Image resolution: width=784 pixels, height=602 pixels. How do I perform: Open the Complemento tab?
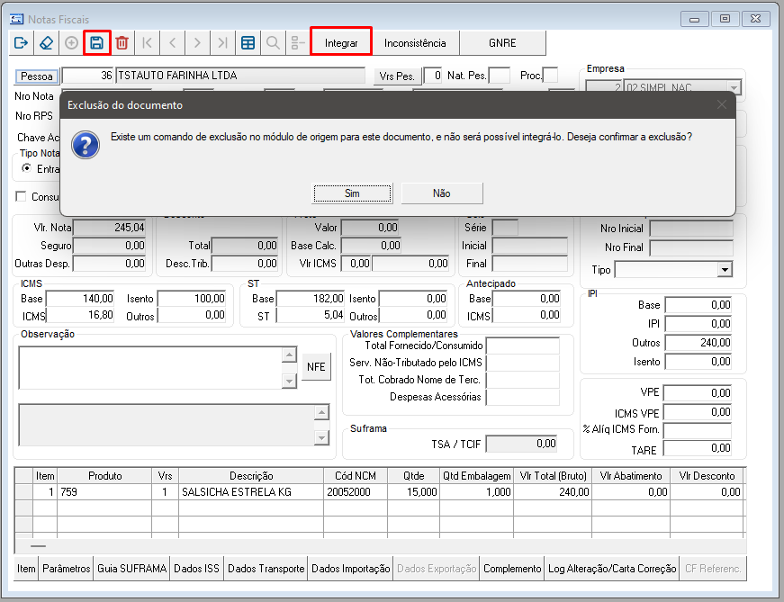[x=512, y=569]
